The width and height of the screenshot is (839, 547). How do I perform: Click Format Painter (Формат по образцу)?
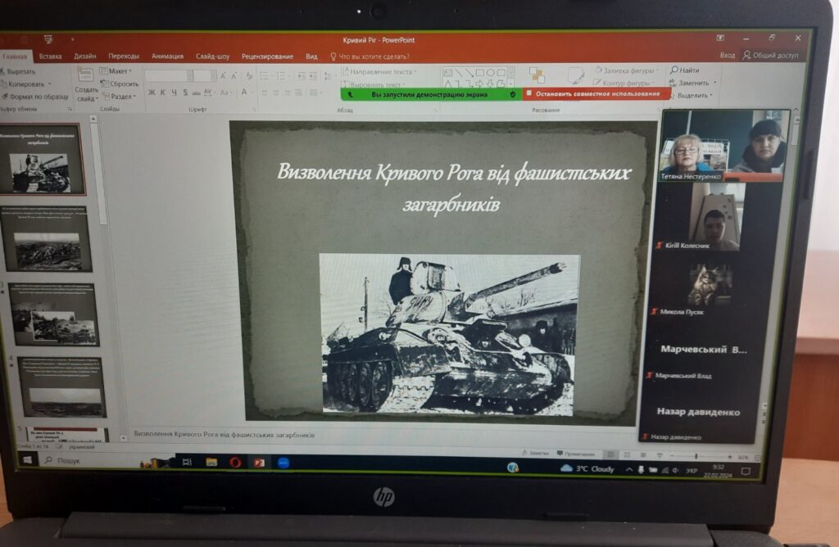click(x=34, y=97)
